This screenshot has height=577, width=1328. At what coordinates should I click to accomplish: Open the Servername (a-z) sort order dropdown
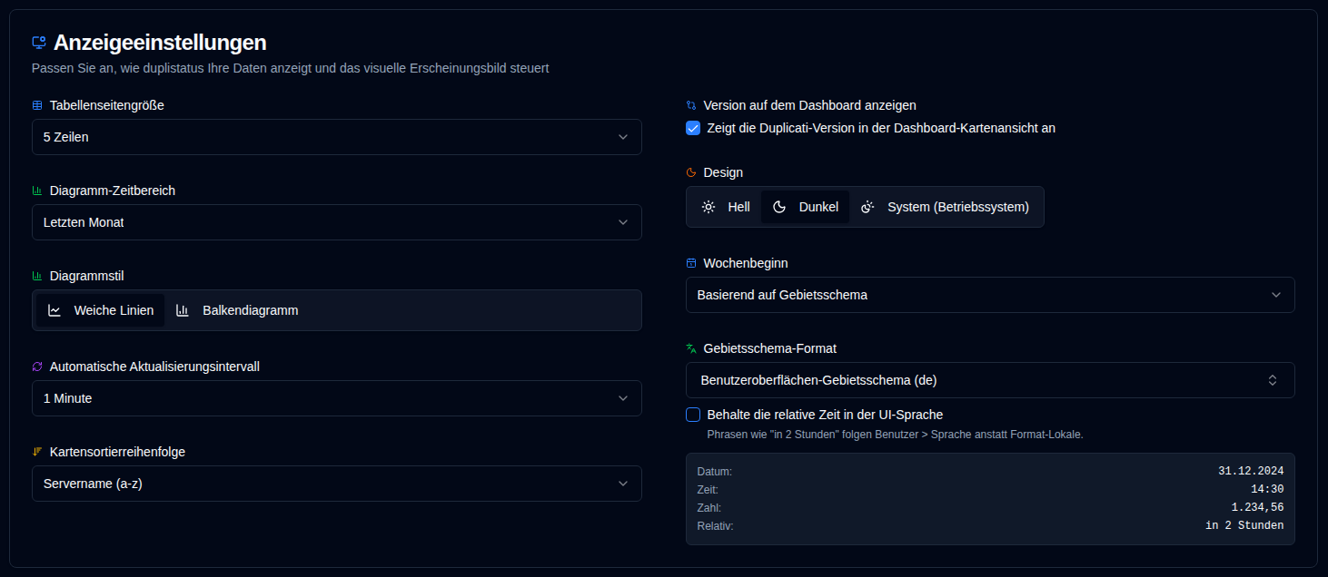pos(337,484)
